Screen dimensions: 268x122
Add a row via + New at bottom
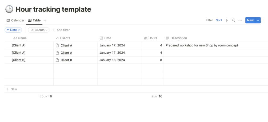tap(12, 89)
